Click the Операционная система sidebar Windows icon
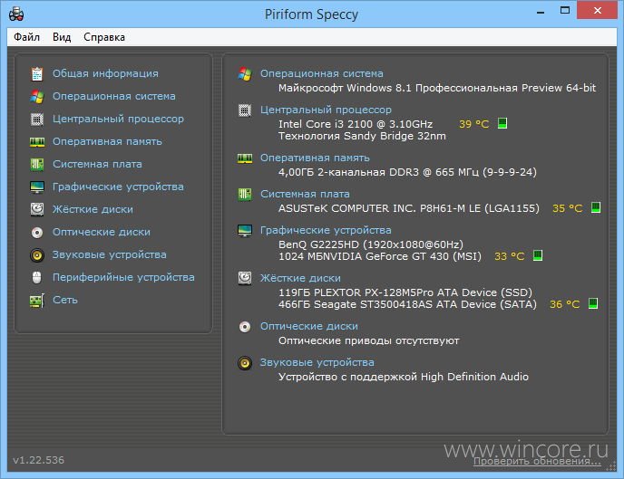 (x=37, y=96)
